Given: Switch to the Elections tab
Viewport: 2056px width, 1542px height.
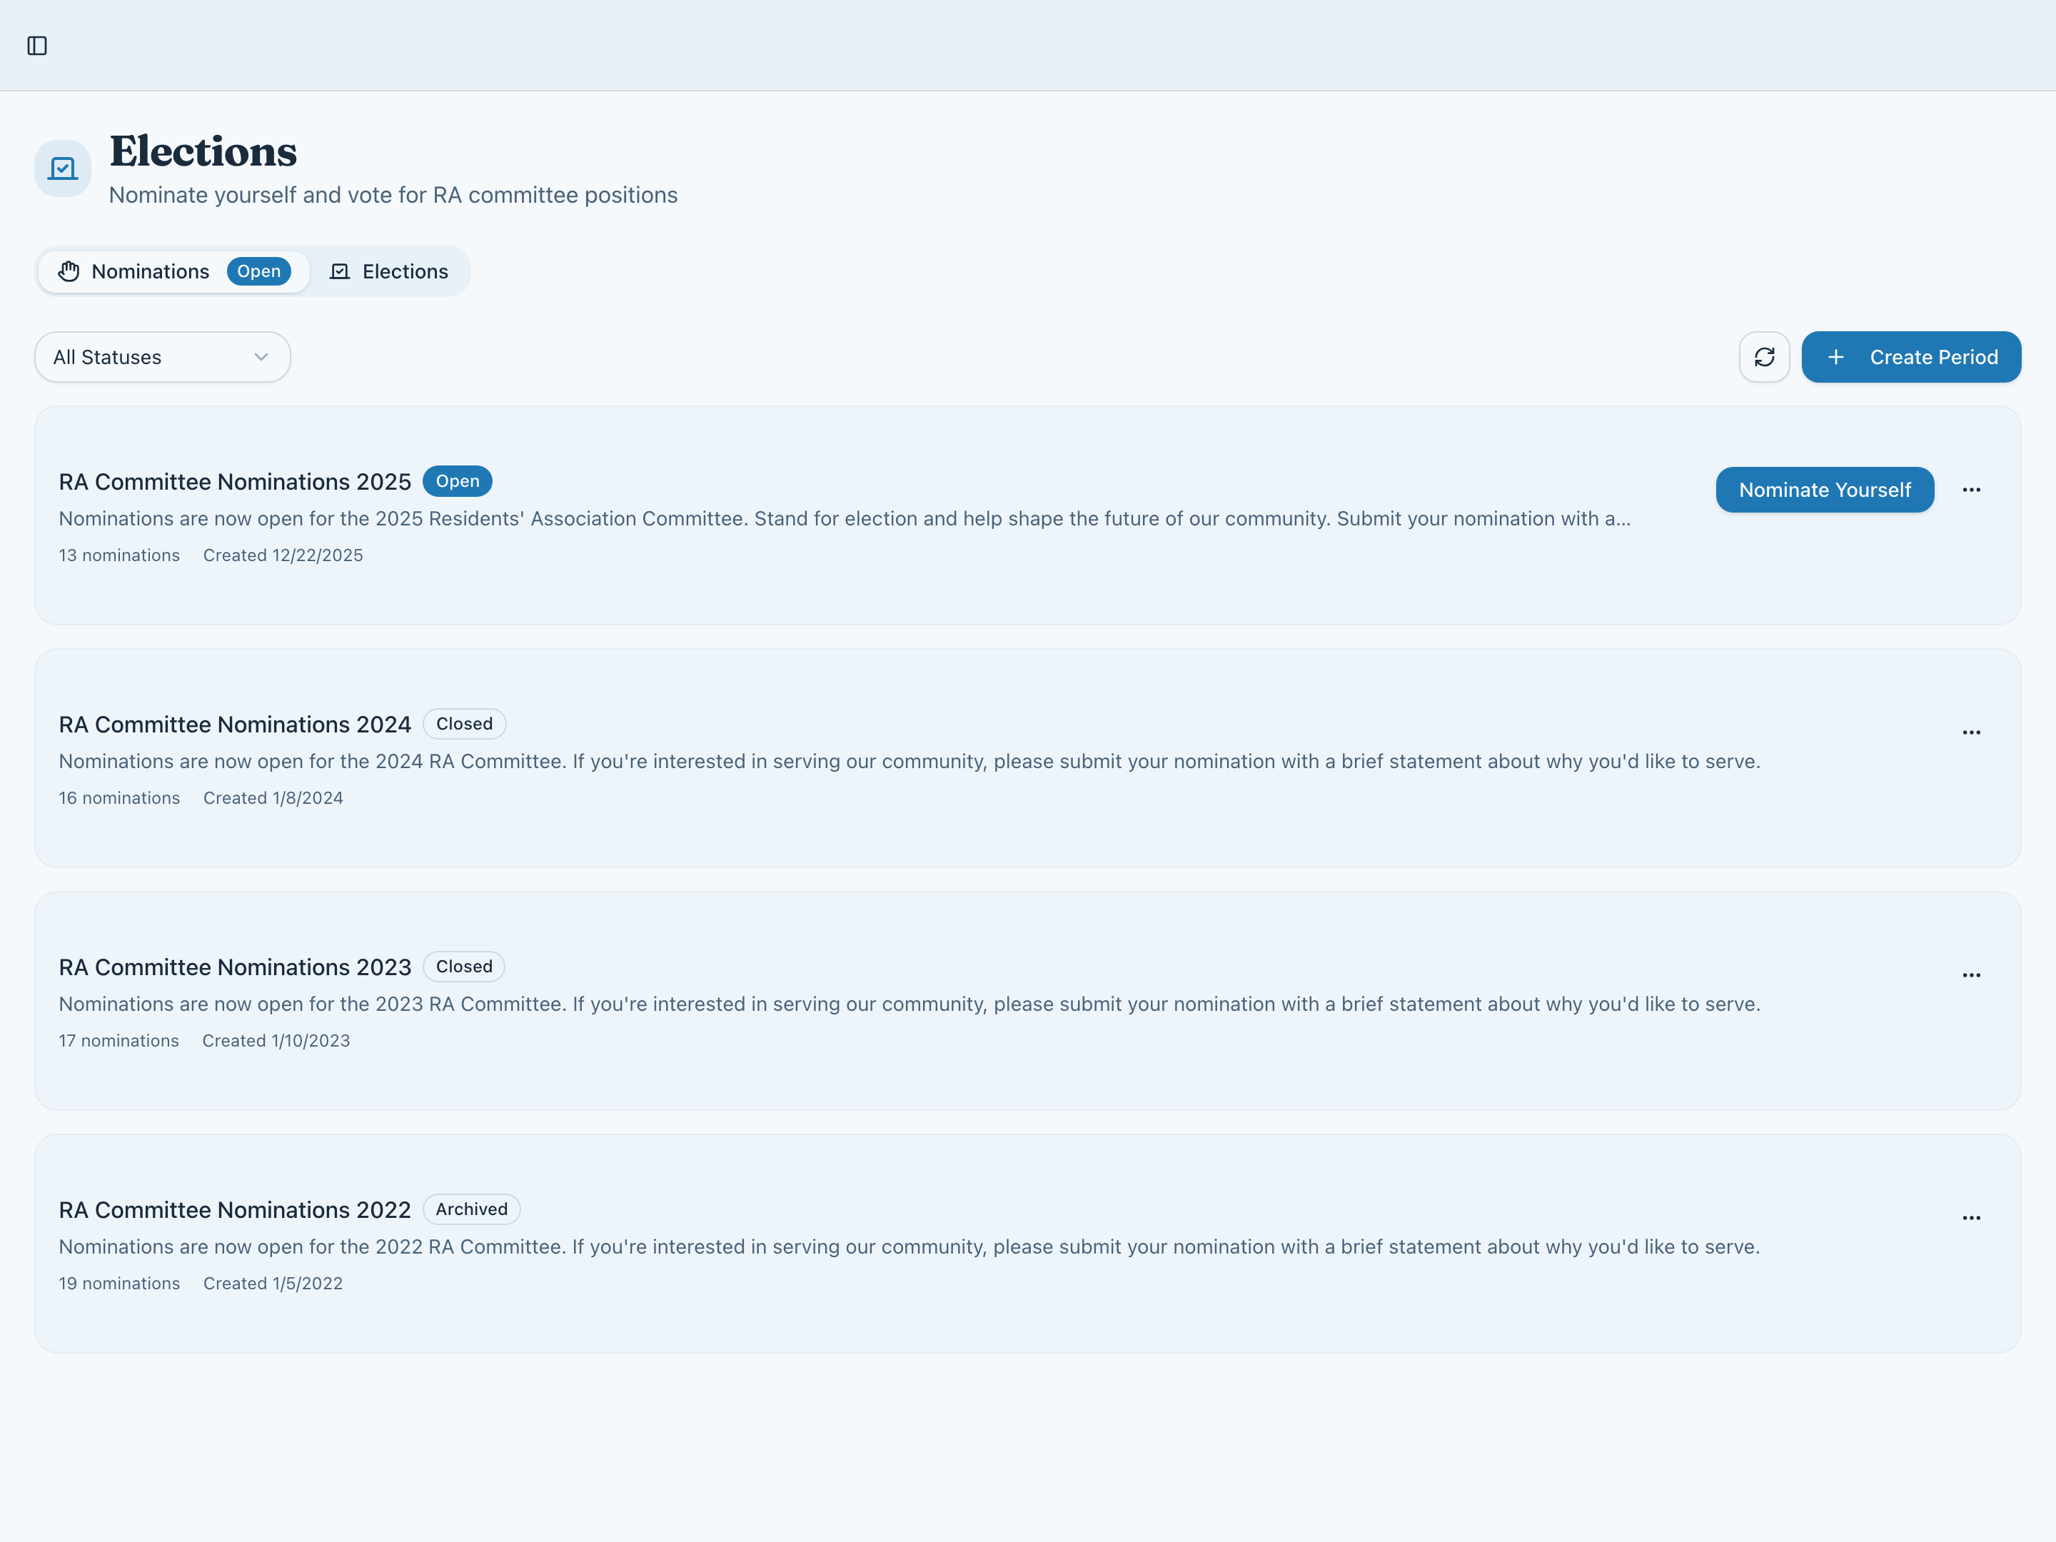Looking at the screenshot, I should (x=390, y=271).
